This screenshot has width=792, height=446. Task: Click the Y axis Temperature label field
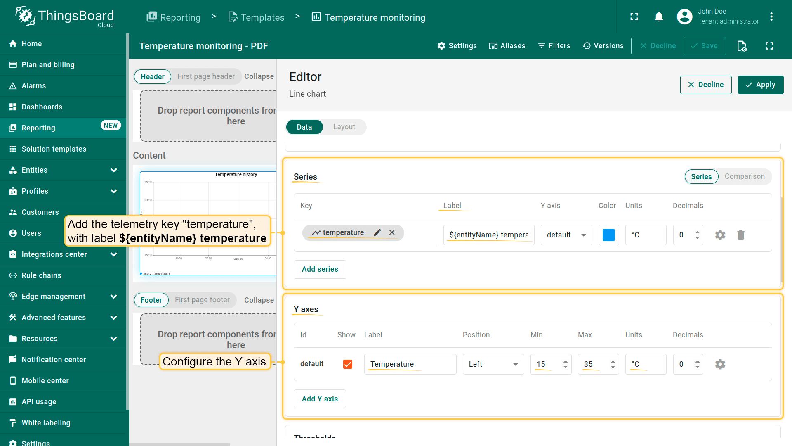tap(410, 364)
